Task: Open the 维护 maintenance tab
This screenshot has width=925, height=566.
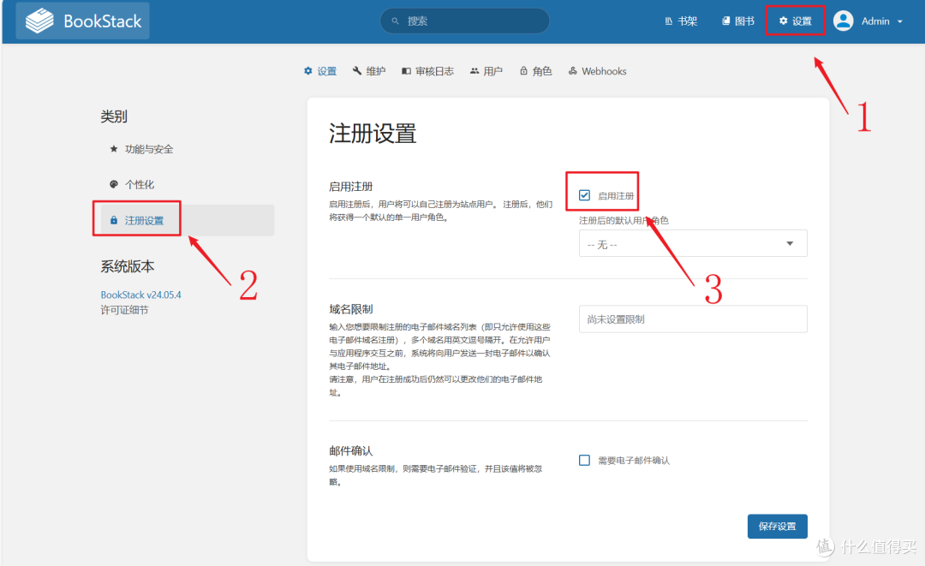Action: [369, 71]
